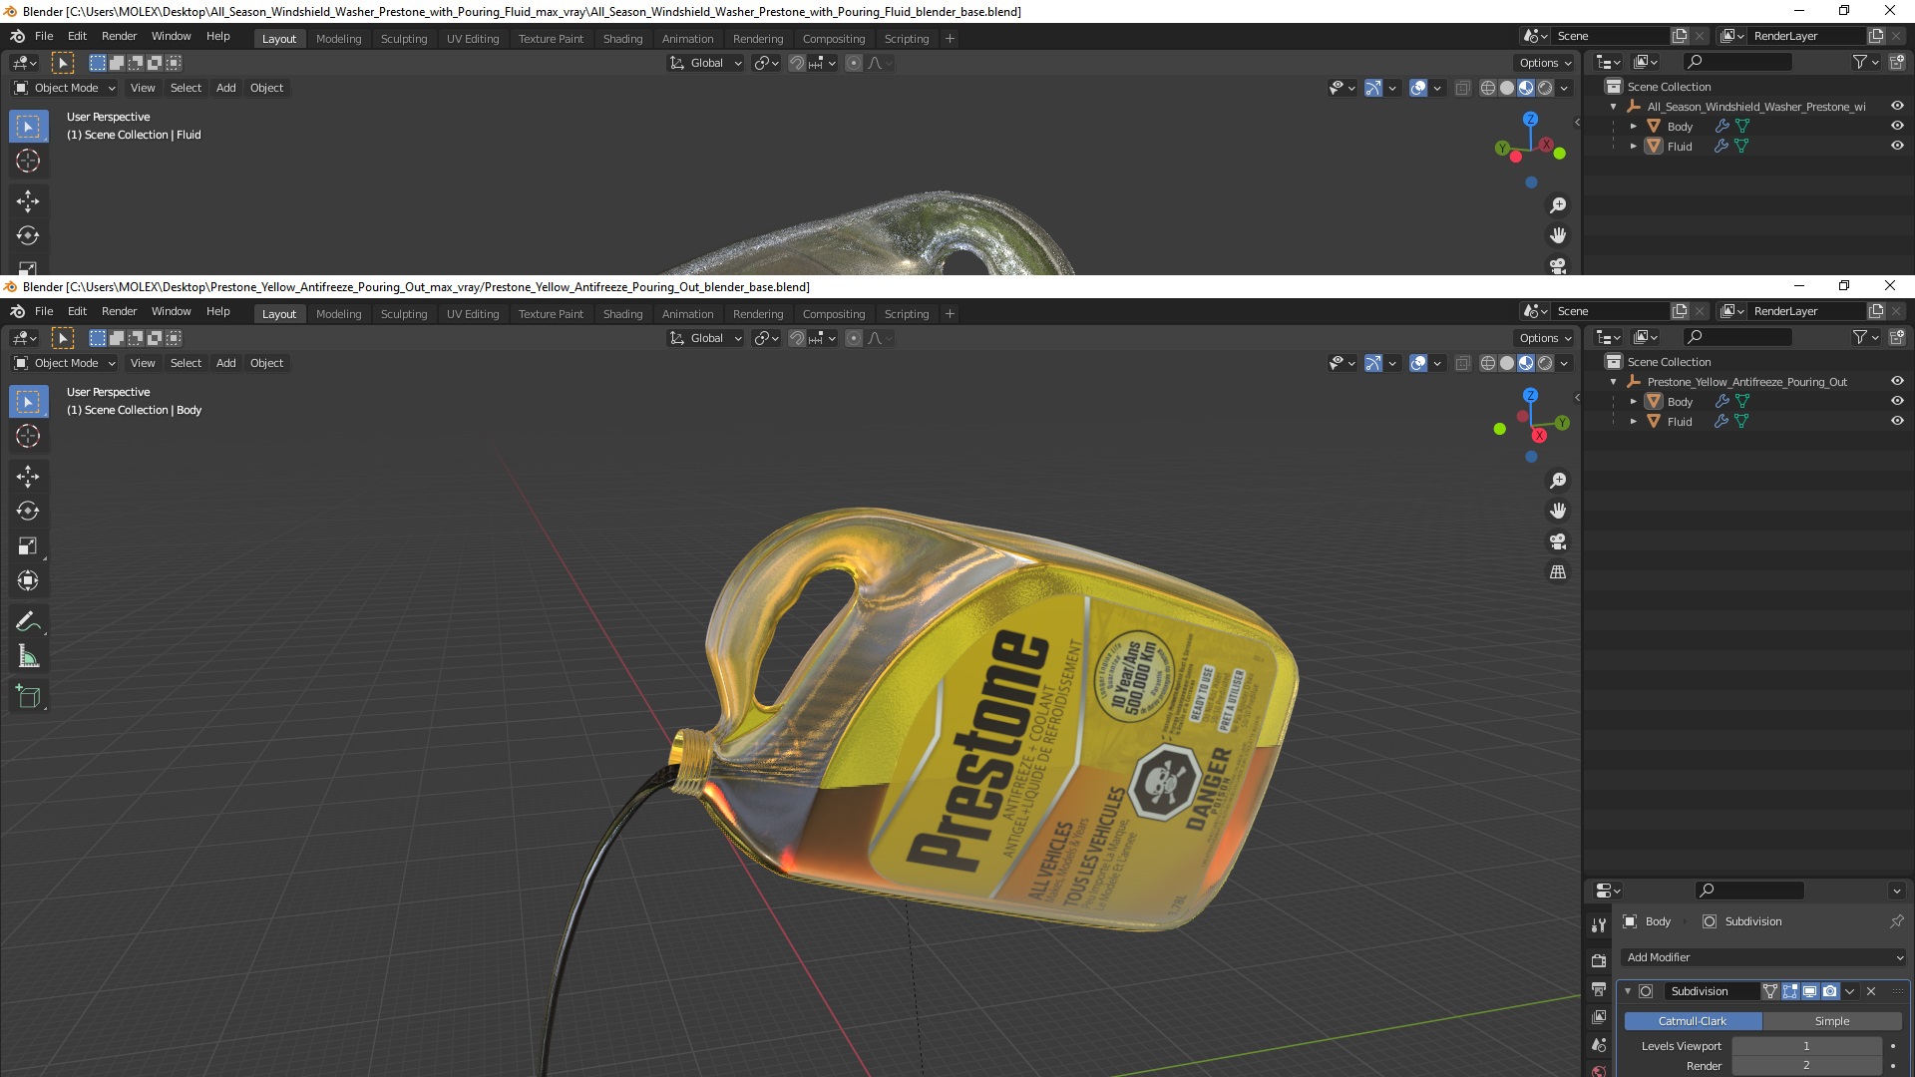This screenshot has width=1915, height=1077.
Task: Expand Fluid row in Prestone Yellow Antifreeze outliner
Action: pos(1634,422)
